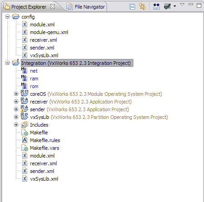Click XML icon of Integration module.xml
Viewport: 204px width, 202px height.
pos(24,155)
